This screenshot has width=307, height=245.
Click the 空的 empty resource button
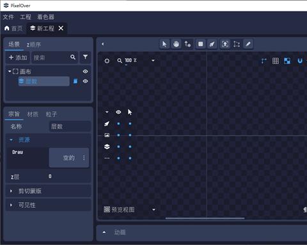69,158
